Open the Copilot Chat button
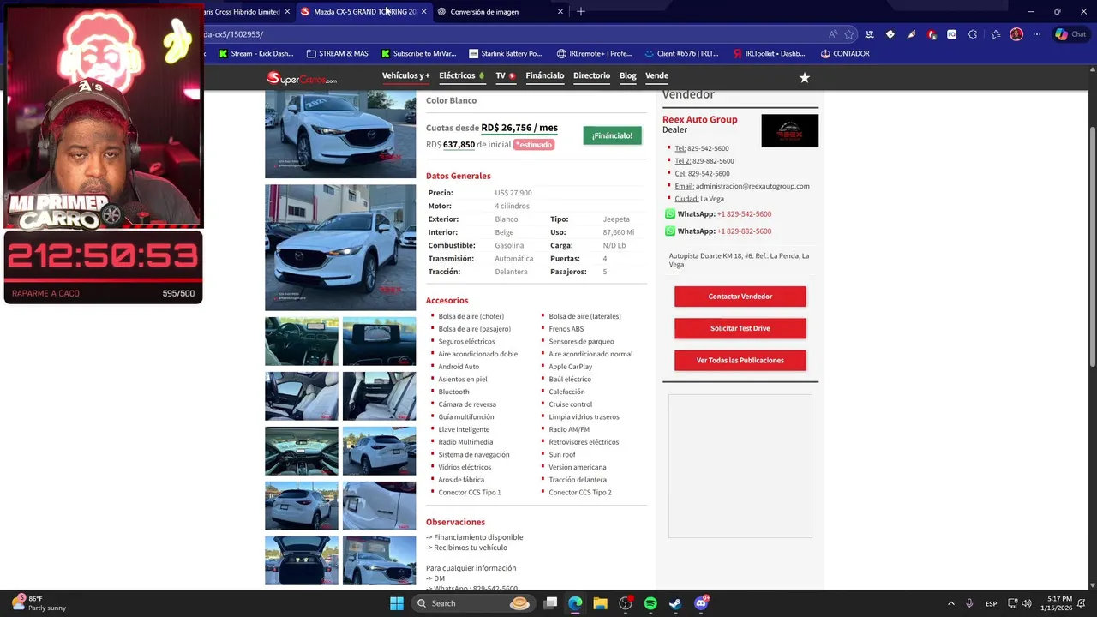This screenshot has height=617, width=1097. pyautogui.click(x=1070, y=34)
